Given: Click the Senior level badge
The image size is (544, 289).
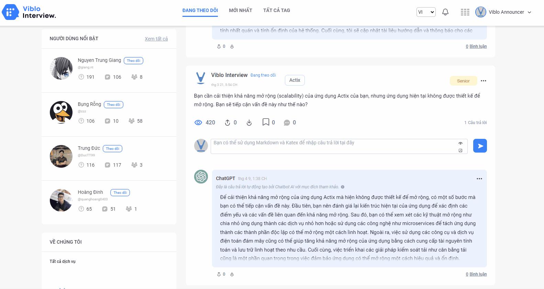Looking at the screenshot, I should 463,81.
